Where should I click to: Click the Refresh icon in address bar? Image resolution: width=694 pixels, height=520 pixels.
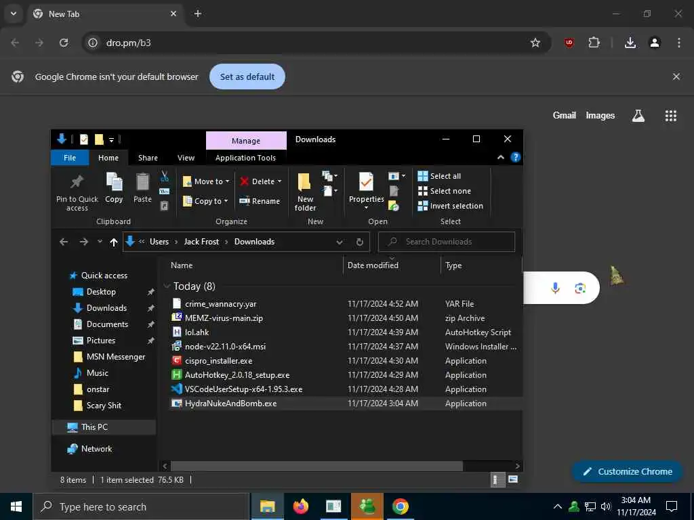(x=360, y=242)
